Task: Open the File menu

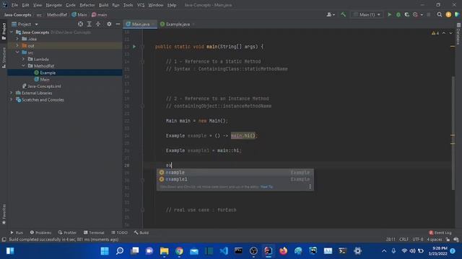Action: pos(14,5)
